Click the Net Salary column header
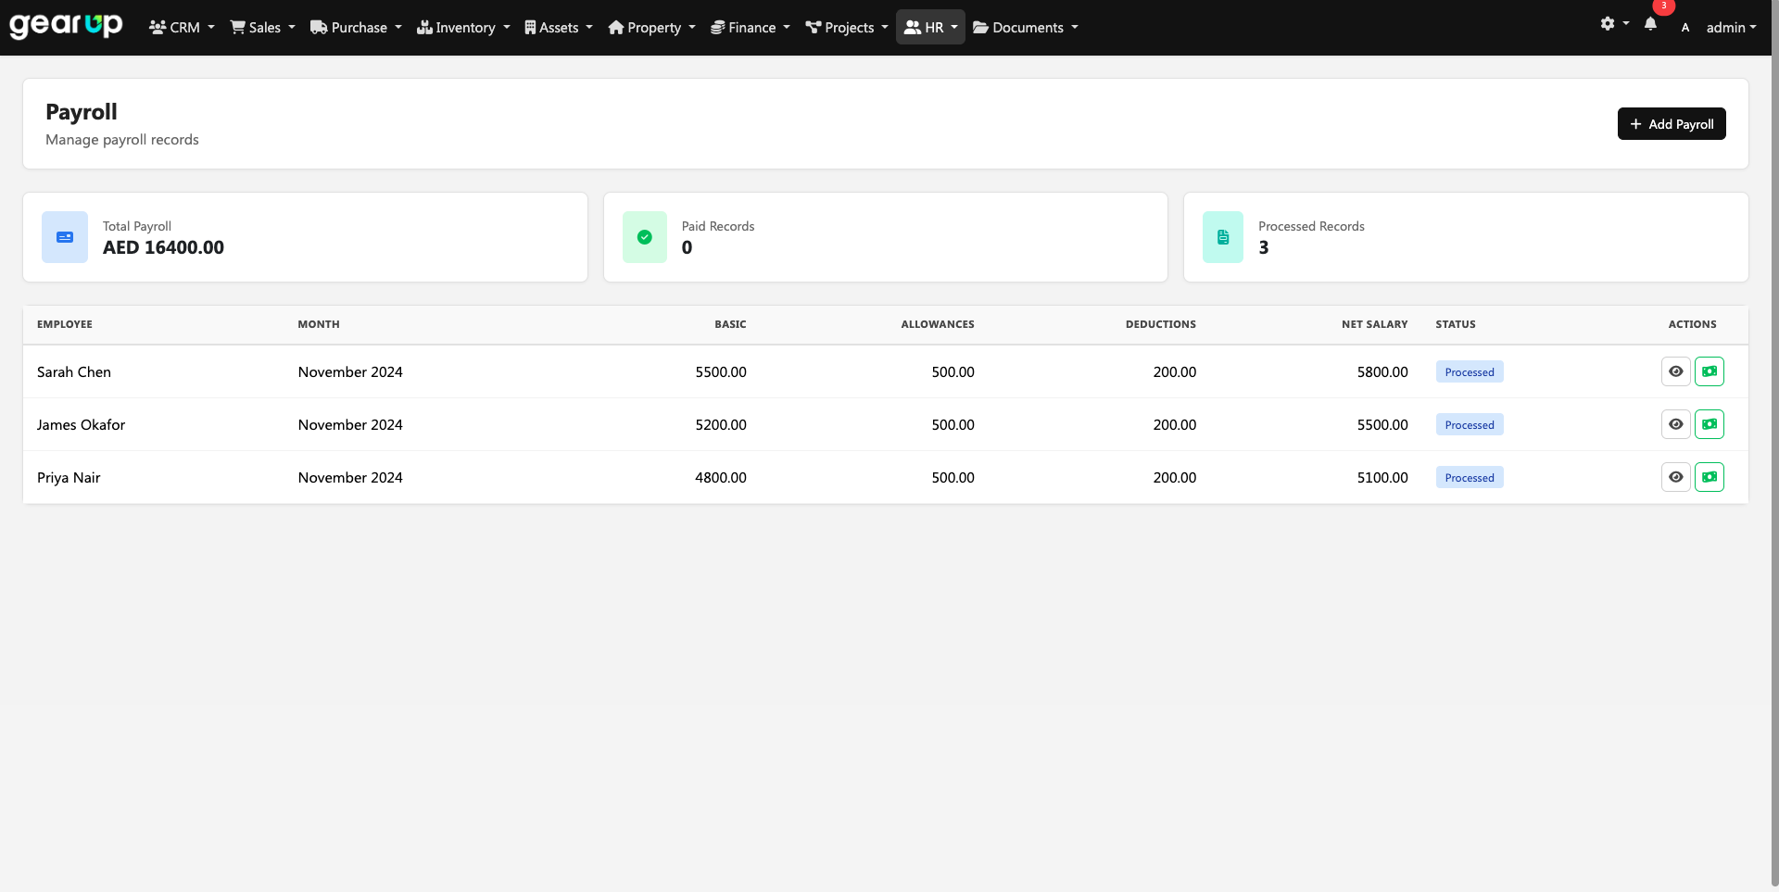This screenshot has height=892, width=1779. tap(1375, 324)
